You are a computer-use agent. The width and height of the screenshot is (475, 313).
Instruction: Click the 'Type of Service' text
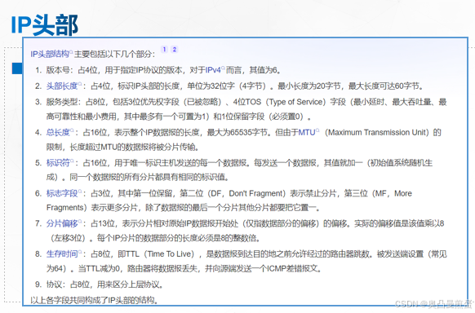(295, 102)
